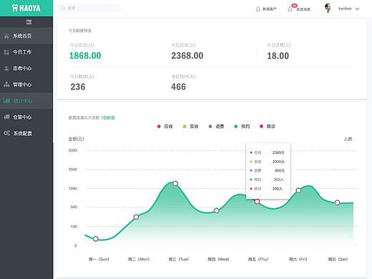Viewport: 372px width, 279px height.
Task: Click the 周一 (Sun) axis label
Action: tap(99, 259)
